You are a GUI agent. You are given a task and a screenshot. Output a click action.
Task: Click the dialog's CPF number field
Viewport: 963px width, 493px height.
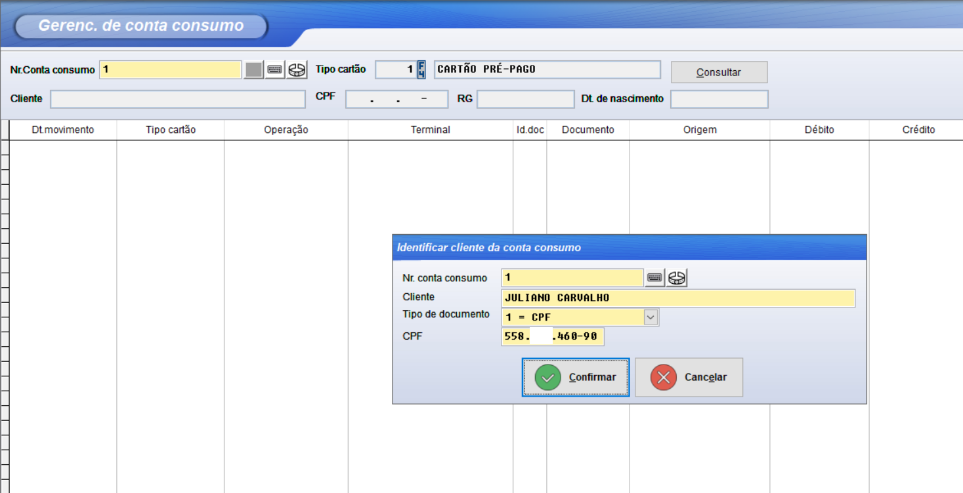(552, 337)
